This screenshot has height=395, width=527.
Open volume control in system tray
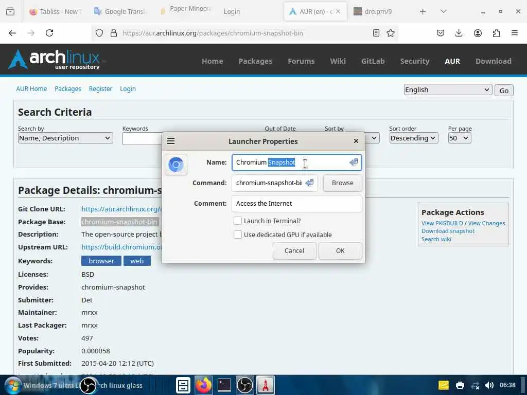(x=489, y=385)
